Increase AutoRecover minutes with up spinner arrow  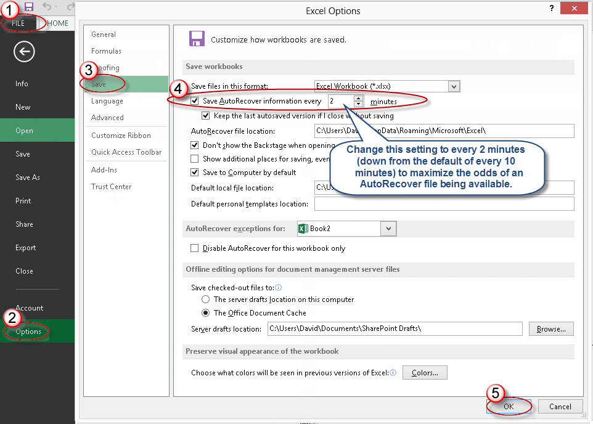click(x=358, y=98)
